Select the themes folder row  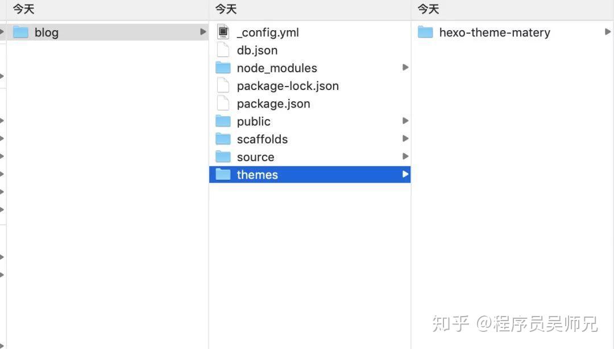coord(309,175)
